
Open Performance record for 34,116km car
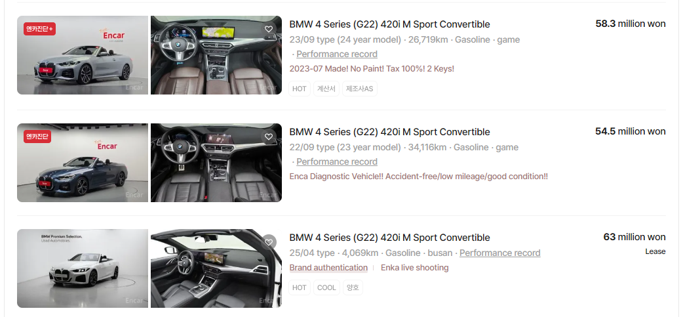(x=337, y=161)
